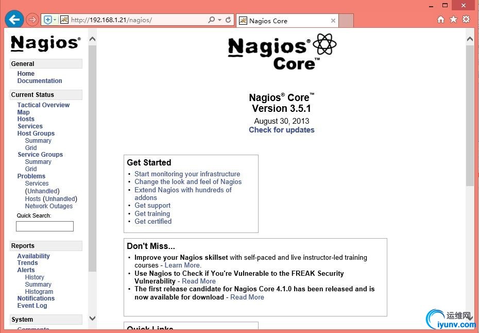Click sidebar frame scroll down arrow

(x=92, y=318)
